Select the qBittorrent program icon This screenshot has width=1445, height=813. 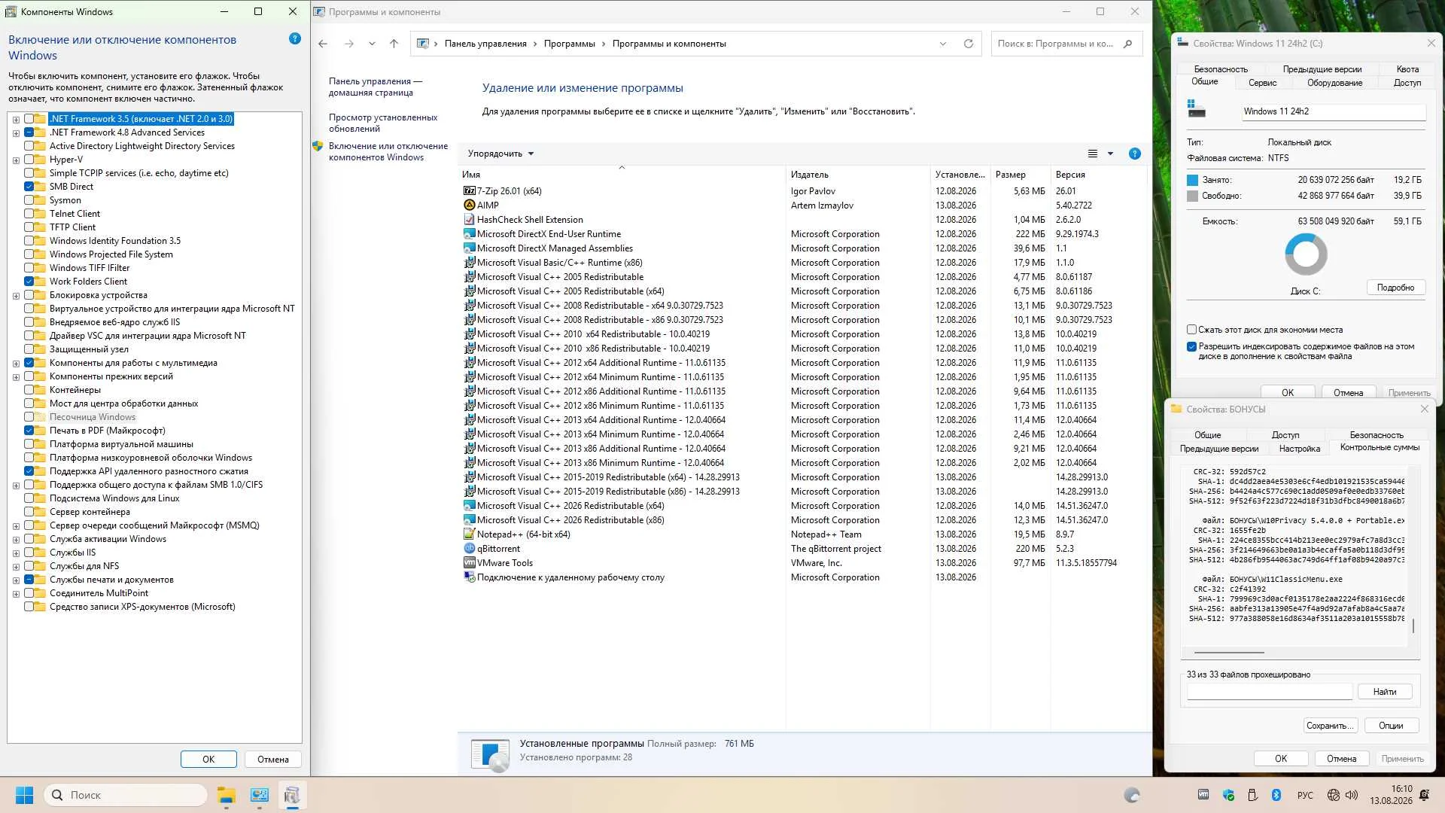point(470,549)
